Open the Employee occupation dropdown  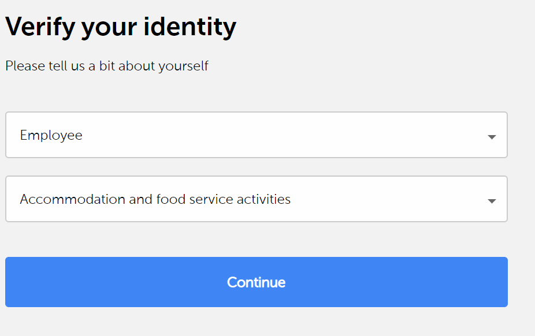coord(256,135)
